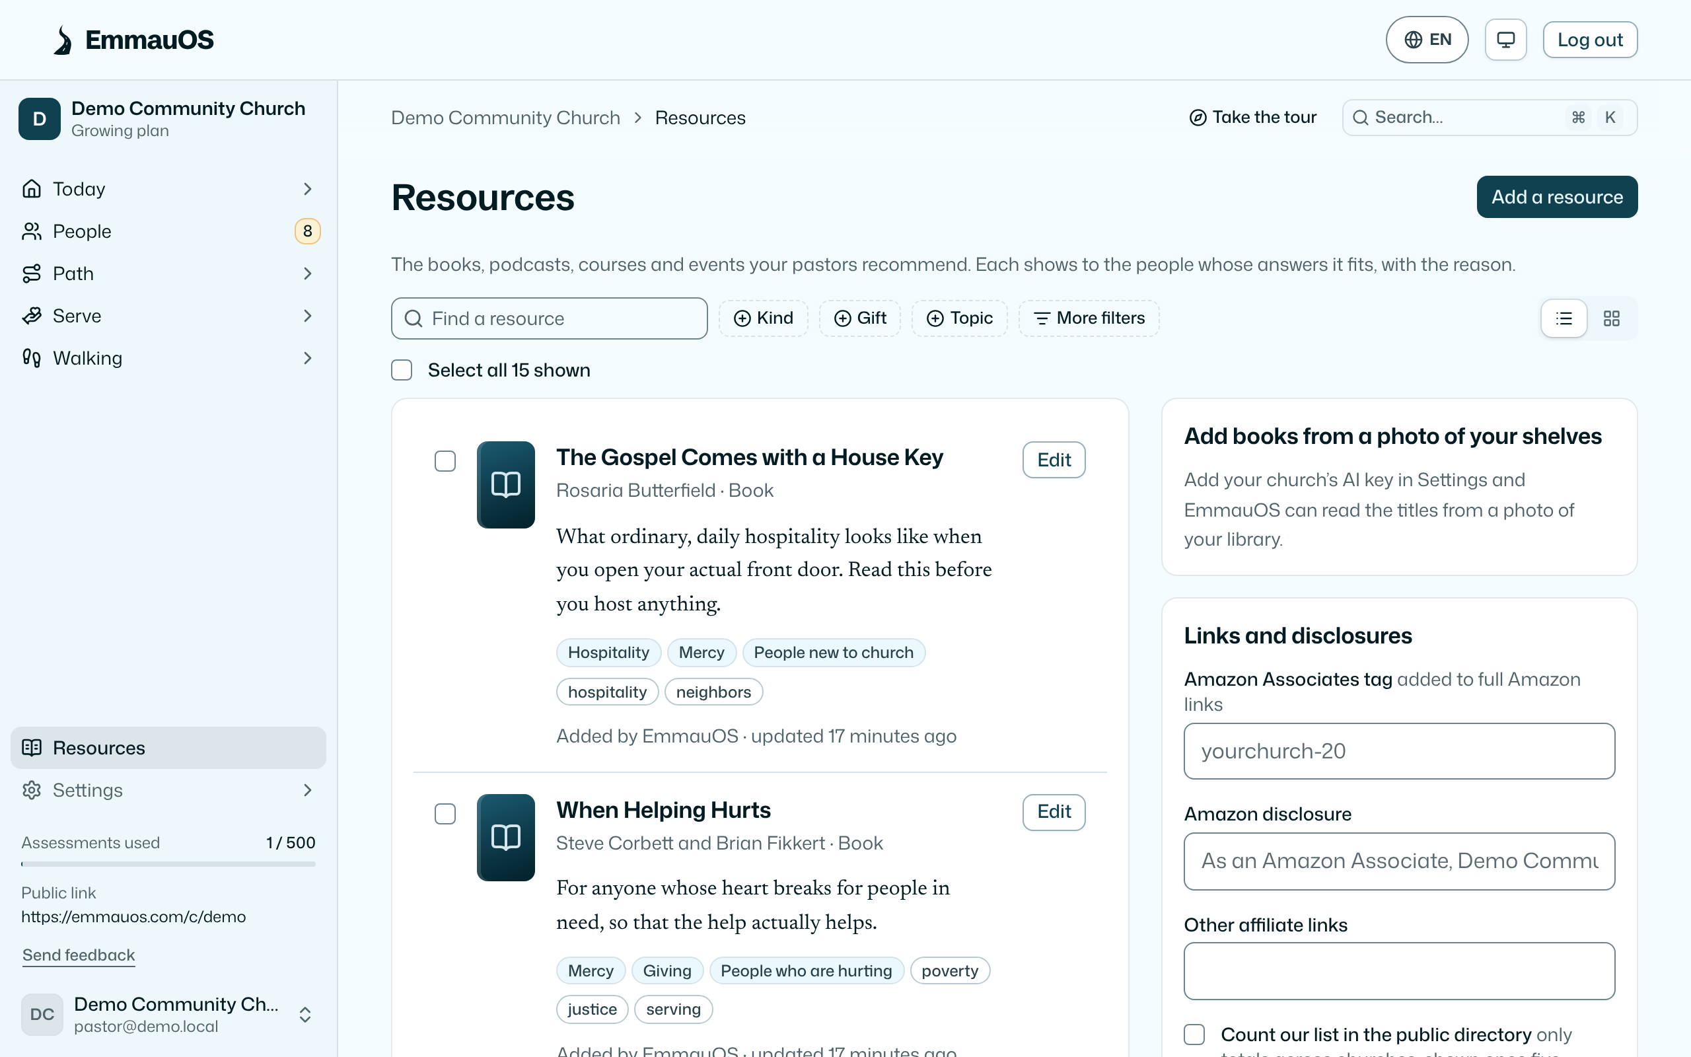Edit The Gospel Comes with a House Key

[x=1054, y=460]
